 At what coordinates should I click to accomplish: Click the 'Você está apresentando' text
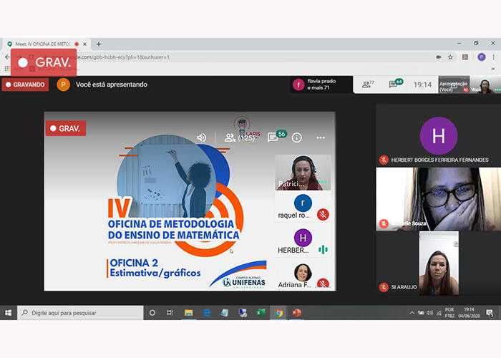[112, 84]
